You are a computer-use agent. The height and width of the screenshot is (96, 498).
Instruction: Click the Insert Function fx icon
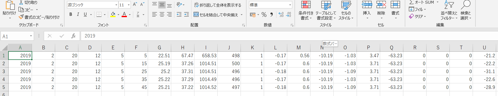tap(73, 36)
